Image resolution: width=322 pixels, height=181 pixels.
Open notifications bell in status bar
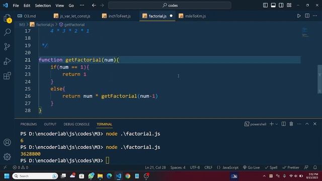click(x=315, y=167)
